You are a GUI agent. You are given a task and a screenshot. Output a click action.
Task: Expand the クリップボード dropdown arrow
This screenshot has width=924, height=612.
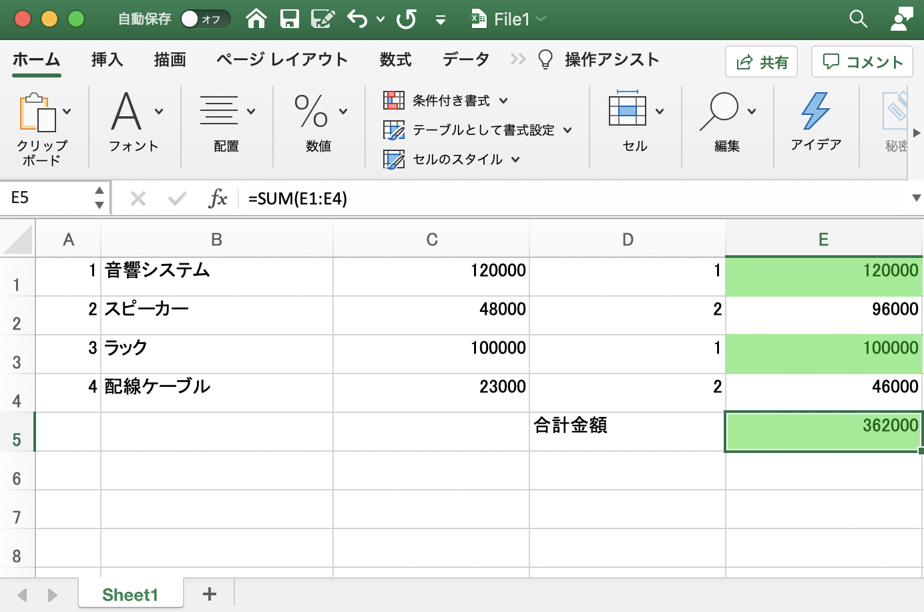click(x=67, y=112)
